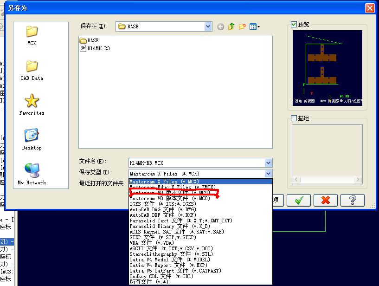Image resolution: width=379 pixels, height=286 pixels.
Task: Go to Desktop shortcut in places bar
Action: pyautogui.click(x=32, y=139)
